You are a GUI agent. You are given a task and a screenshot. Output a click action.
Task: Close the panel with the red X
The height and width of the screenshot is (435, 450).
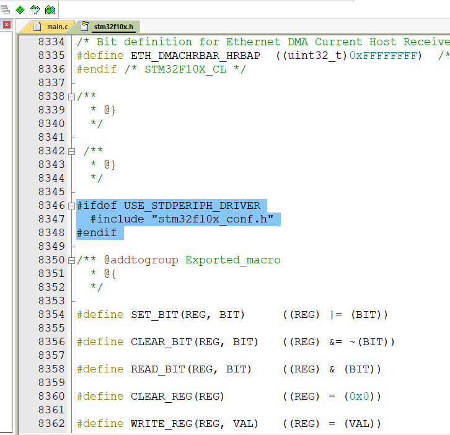[x=7, y=25]
